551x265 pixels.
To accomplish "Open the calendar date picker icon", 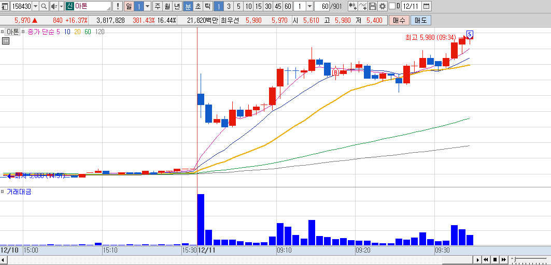I will point(426,6).
